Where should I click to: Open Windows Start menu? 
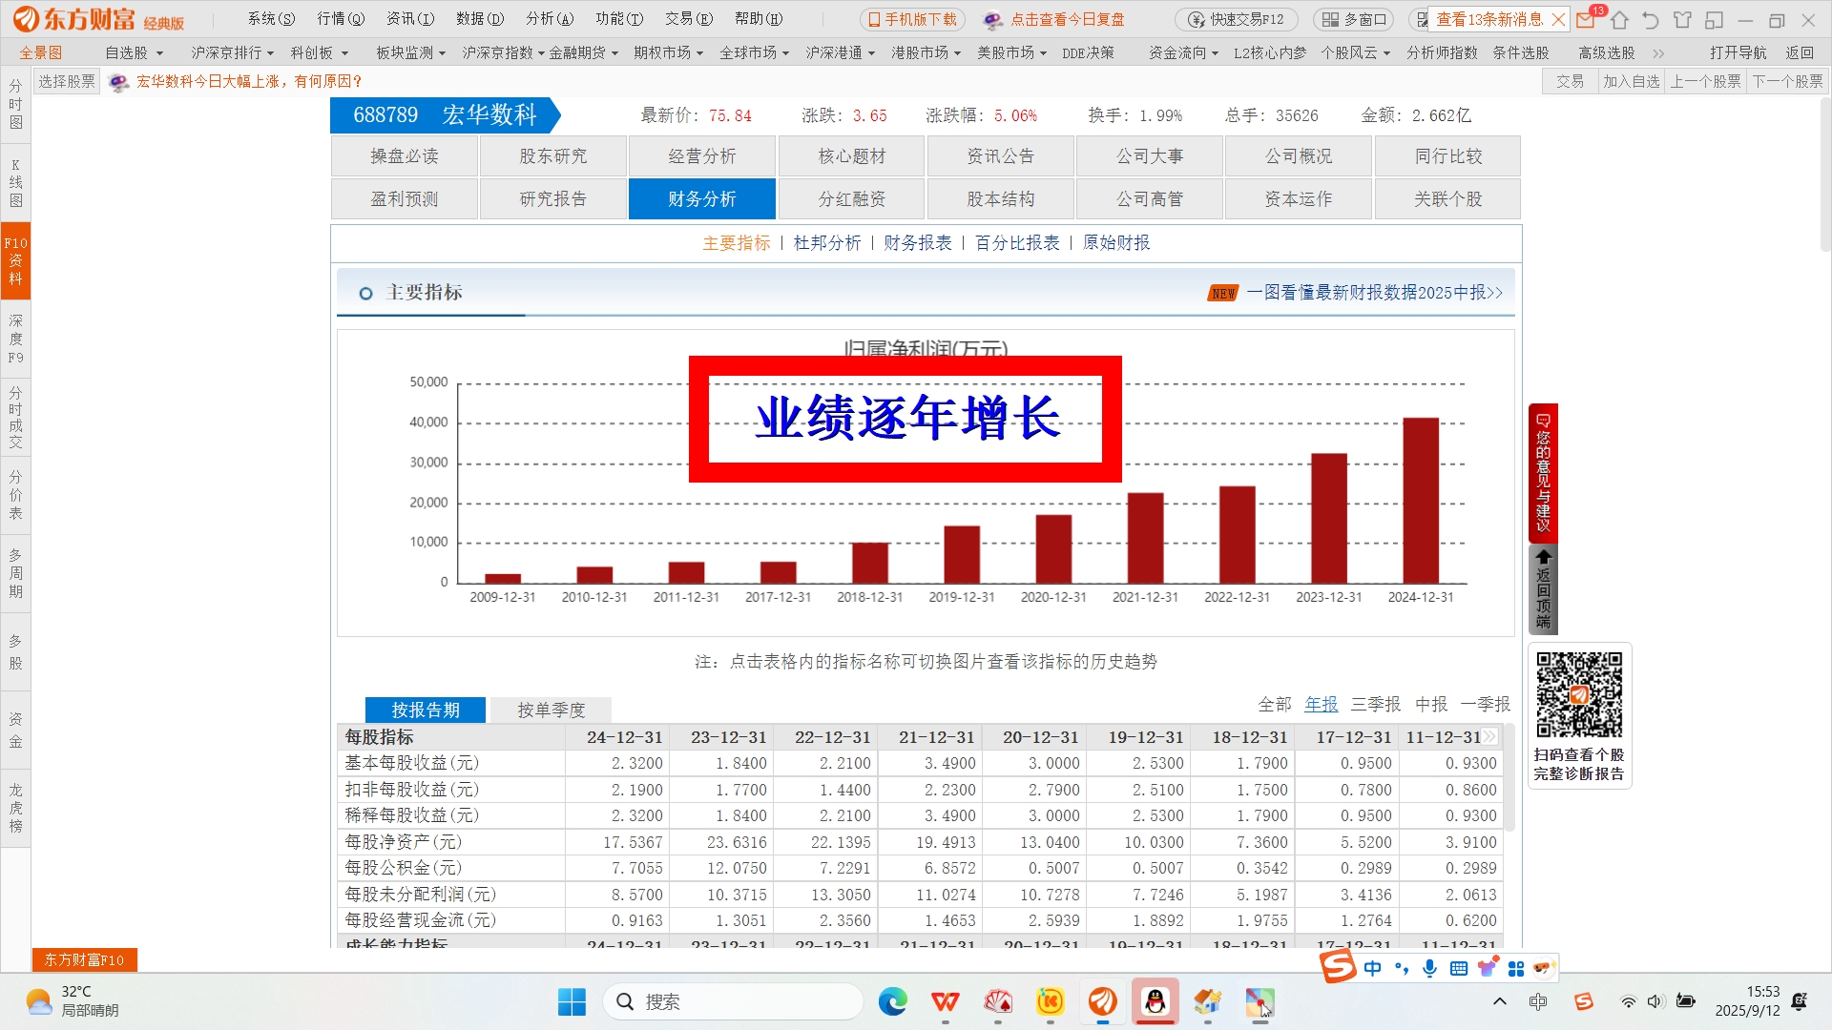point(572,1002)
